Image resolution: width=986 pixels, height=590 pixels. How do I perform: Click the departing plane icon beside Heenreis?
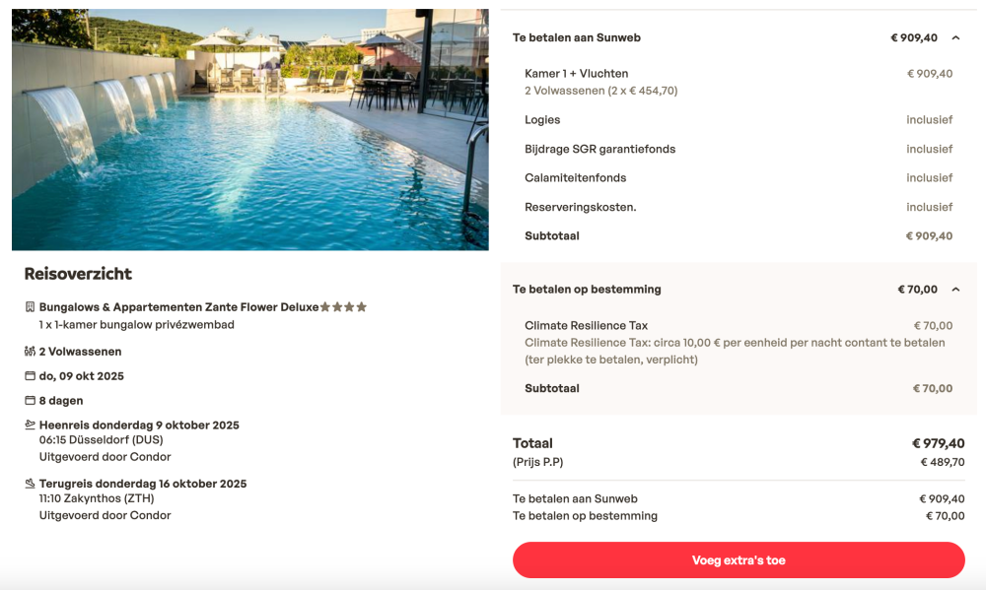pyautogui.click(x=30, y=426)
